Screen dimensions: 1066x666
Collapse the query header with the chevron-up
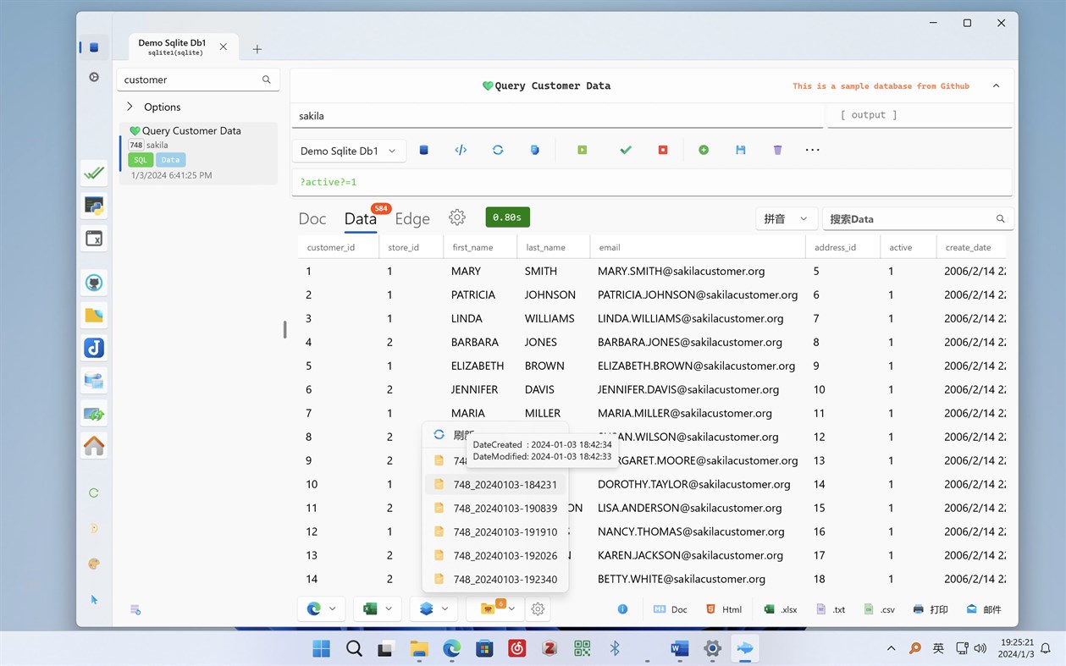tap(996, 85)
